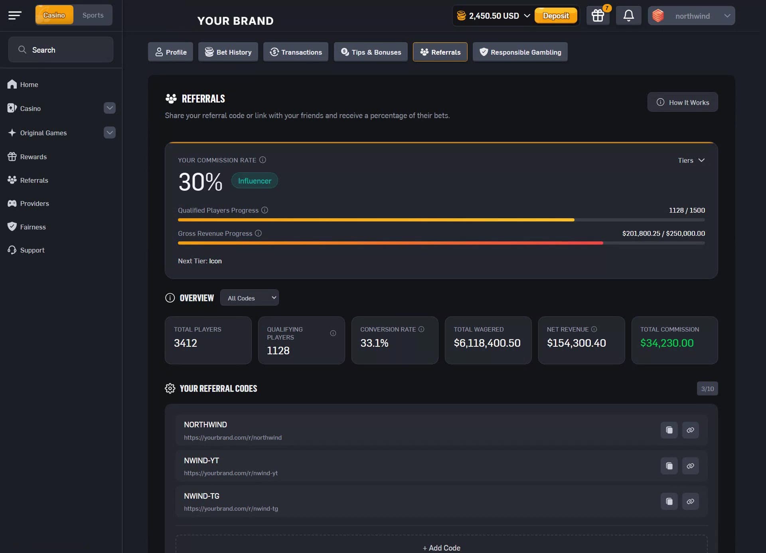
Task: Show info for Net Revenue
Action: coord(594,329)
